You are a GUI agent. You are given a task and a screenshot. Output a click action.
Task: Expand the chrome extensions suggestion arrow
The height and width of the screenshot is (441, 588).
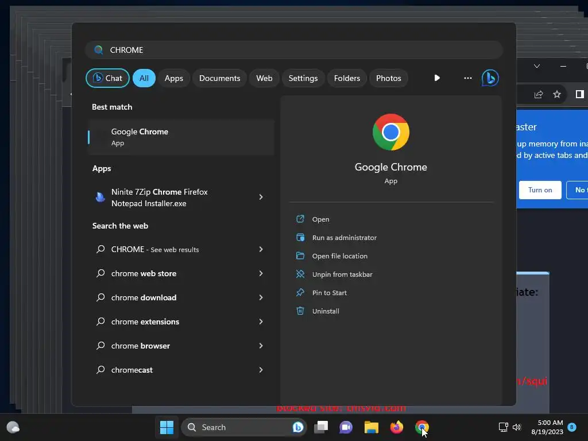tap(261, 322)
